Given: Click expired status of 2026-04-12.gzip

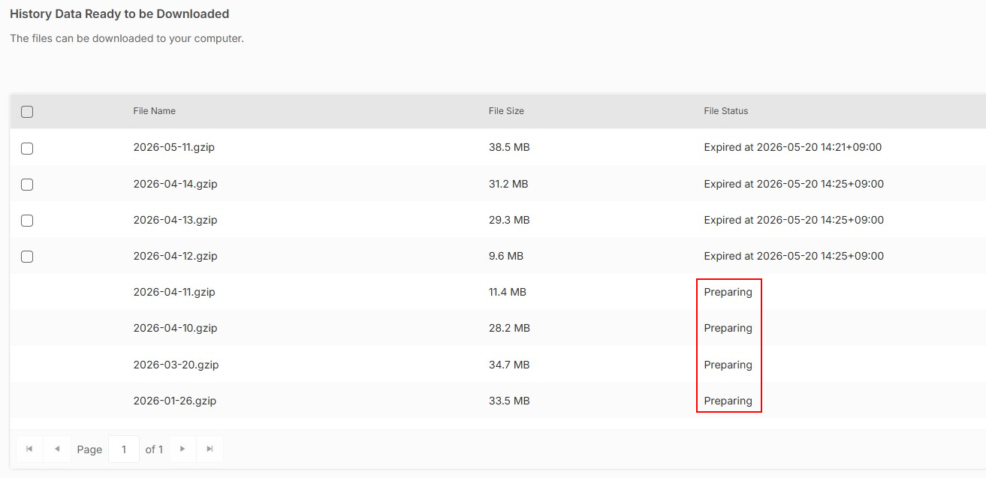Looking at the screenshot, I should tap(794, 256).
